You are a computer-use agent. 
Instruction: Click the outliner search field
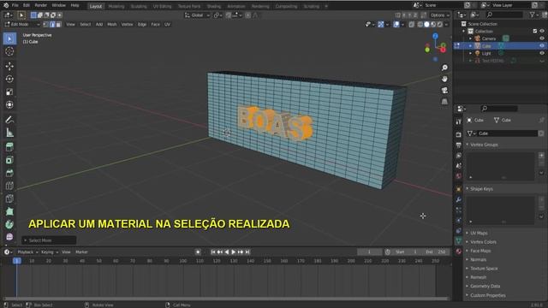coord(504,15)
